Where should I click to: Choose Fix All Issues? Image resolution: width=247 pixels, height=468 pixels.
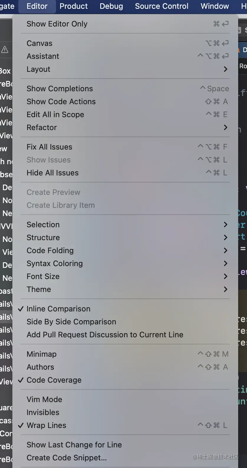click(49, 147)
